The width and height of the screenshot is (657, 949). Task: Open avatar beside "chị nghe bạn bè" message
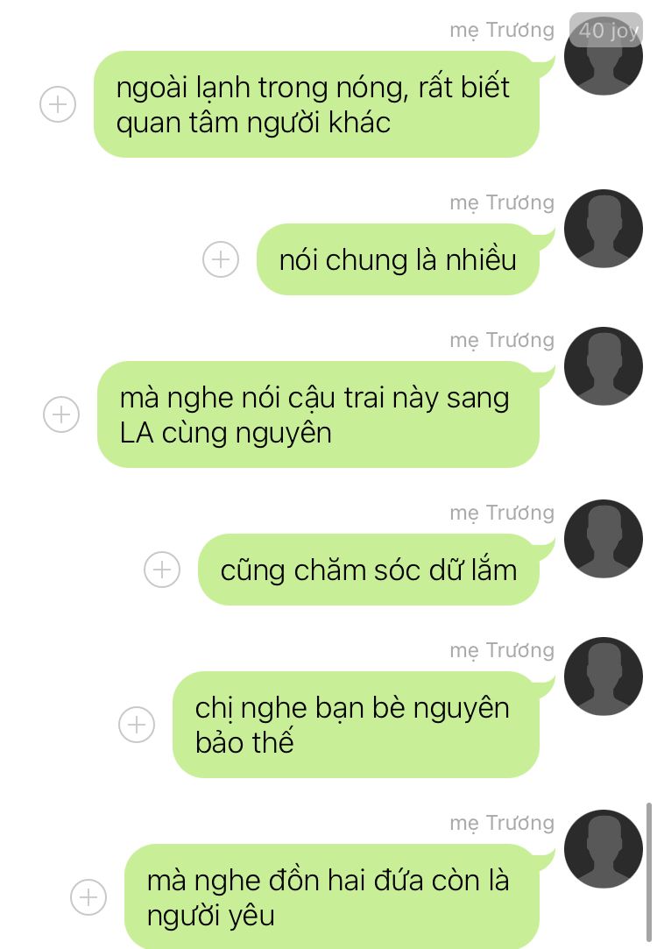[604, 676]
